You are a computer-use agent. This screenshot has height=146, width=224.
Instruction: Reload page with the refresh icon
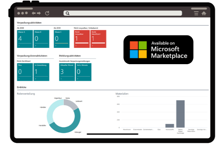click(x=47, y=13)
